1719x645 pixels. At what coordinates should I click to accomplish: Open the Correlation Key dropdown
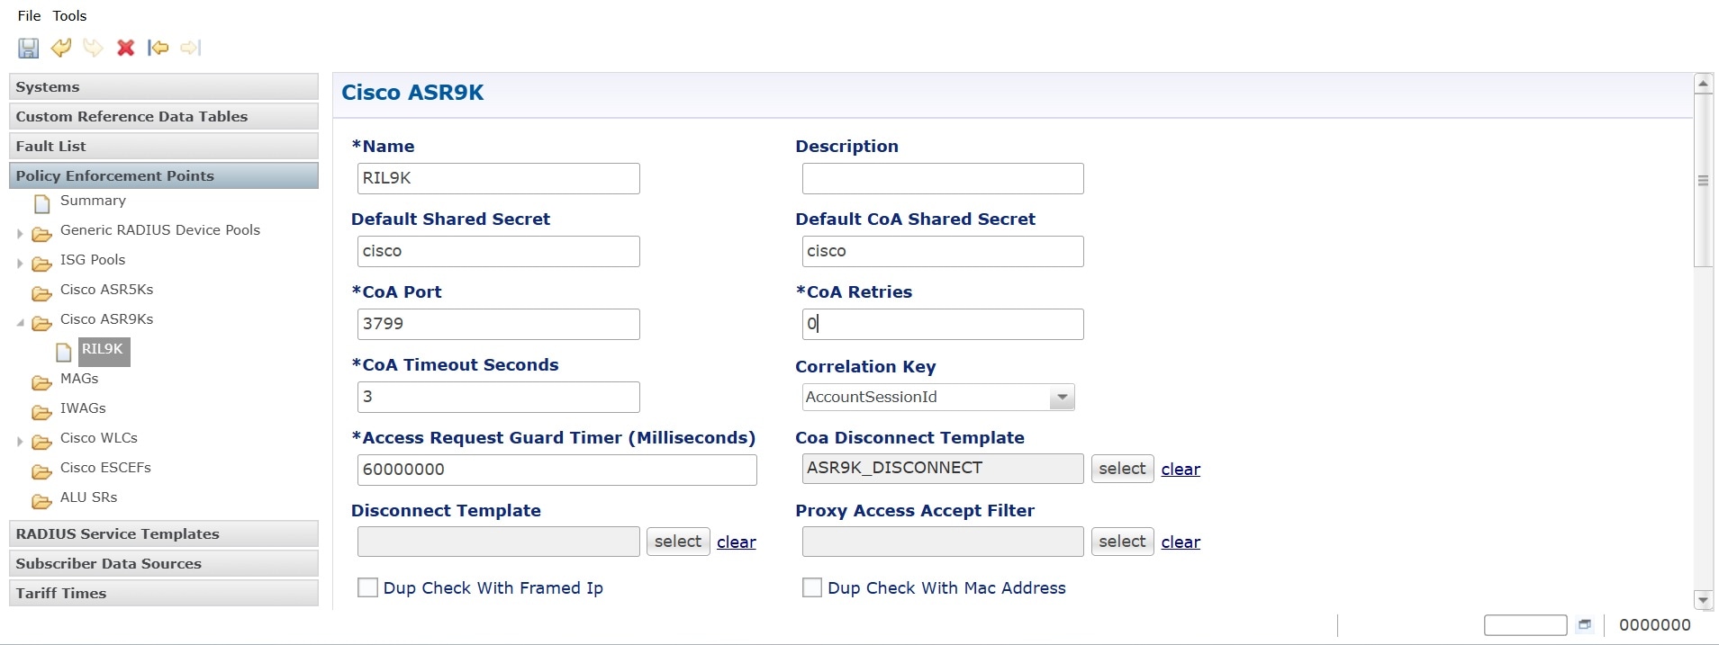1063,397
